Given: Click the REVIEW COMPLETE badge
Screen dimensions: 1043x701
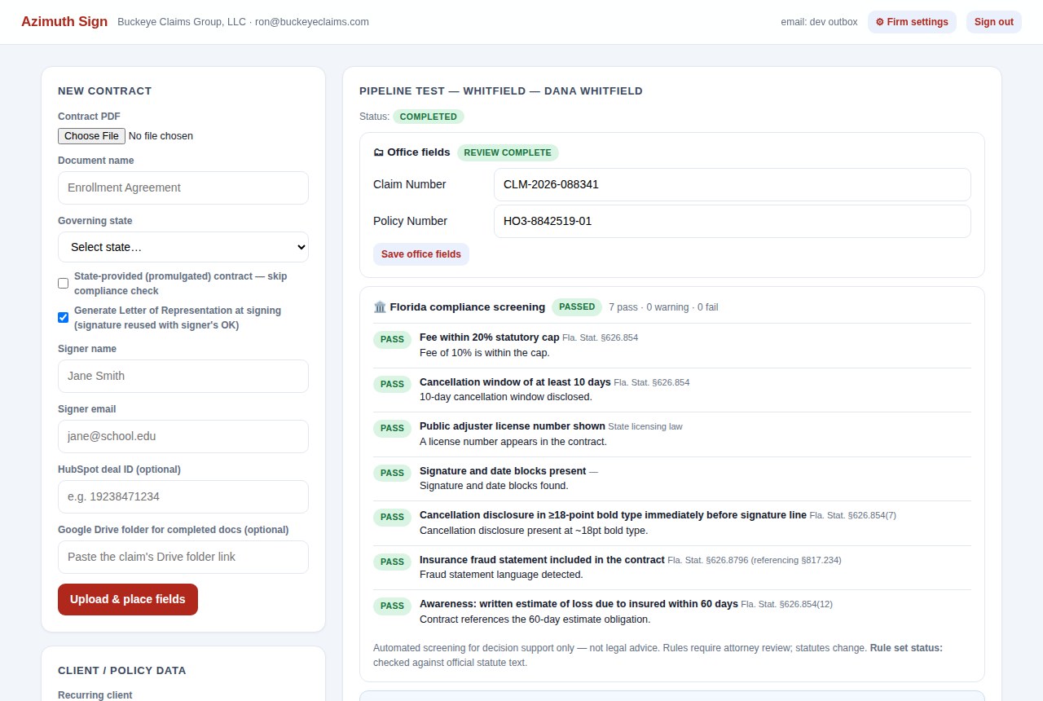Looking at the screenshot, I should (x=508, y=152).
